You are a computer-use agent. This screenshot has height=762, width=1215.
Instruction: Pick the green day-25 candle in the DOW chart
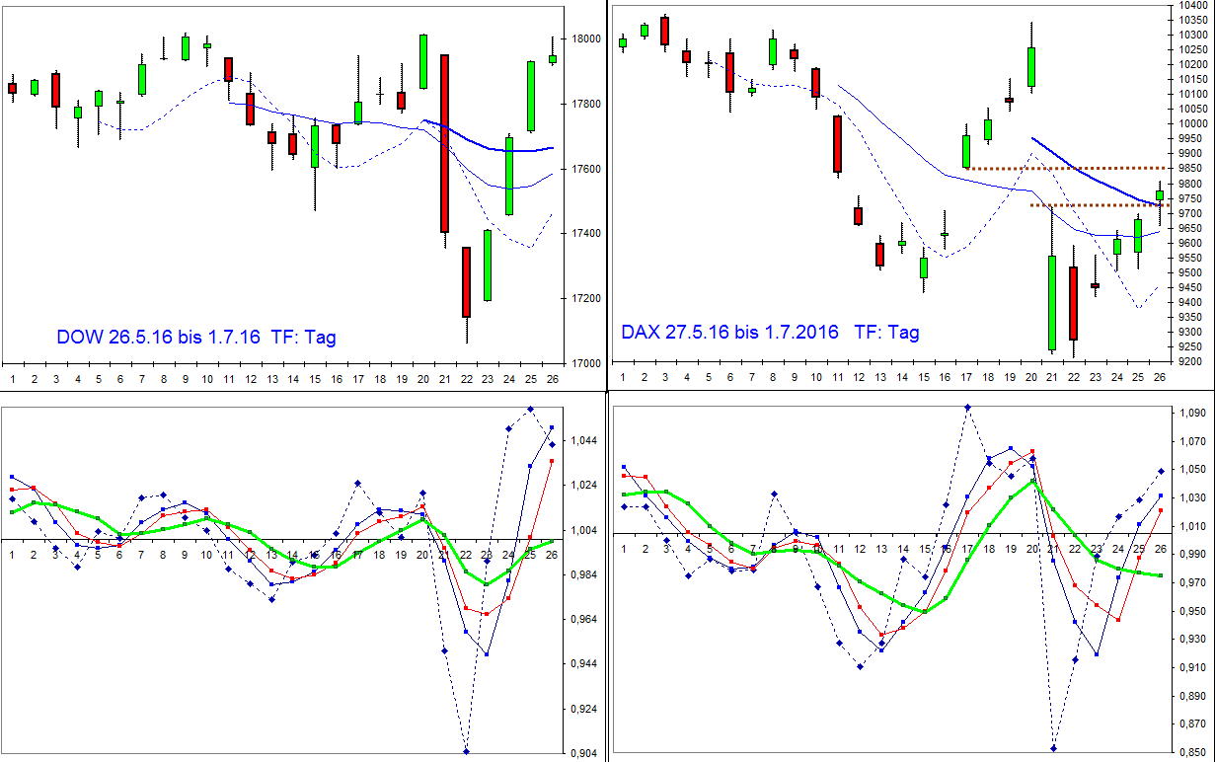pyautogui.click(x=531, y=96)
